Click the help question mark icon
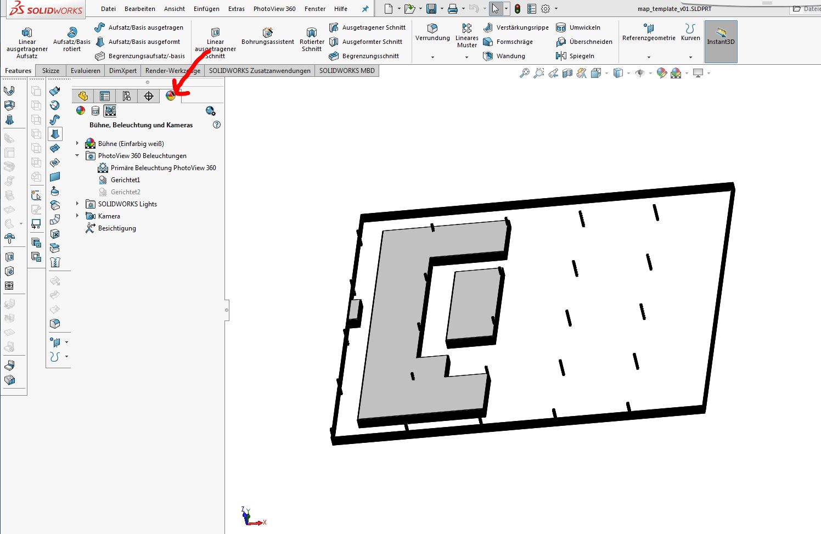821x534 pixels. [x=217, y=125]
